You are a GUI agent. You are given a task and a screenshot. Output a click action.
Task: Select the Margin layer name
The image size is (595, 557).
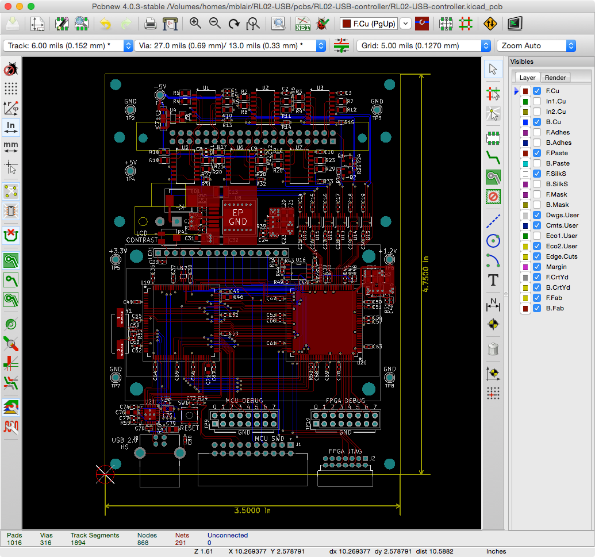(x=556, y=267)
